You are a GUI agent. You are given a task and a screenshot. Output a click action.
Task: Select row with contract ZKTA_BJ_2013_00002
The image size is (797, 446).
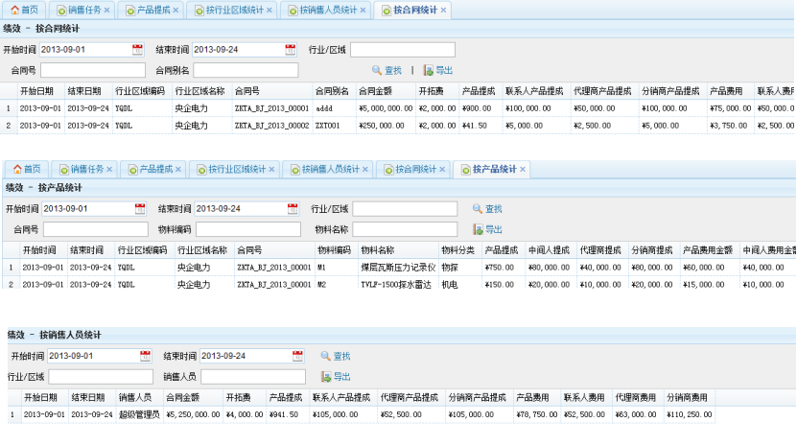tap(272, 126)
